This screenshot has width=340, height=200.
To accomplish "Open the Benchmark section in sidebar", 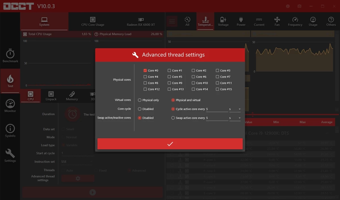I will (10, 56).
